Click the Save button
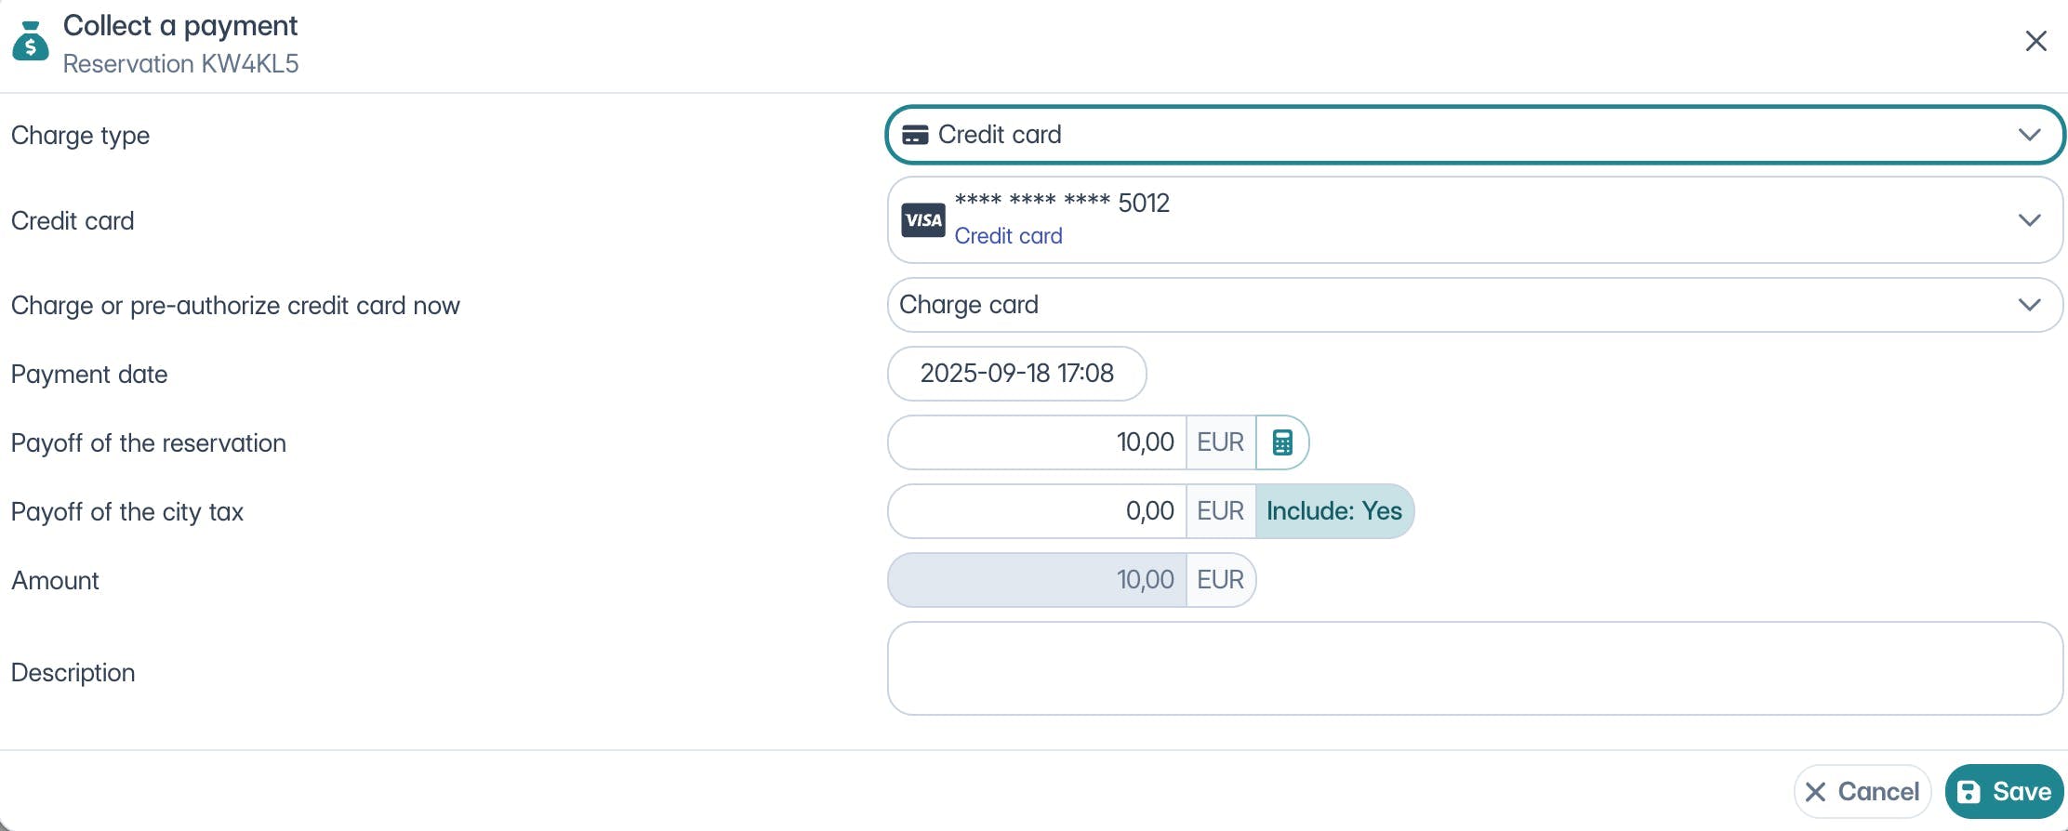The height and width of the screenshot is (831, 2068). [x=2004, y=792]
